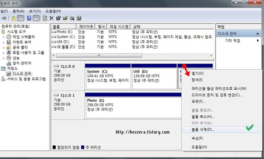The image size is (264, 159).
Task: Select the 컴퓨터 관리(로컬) root tree item
Action: point(16,27)
